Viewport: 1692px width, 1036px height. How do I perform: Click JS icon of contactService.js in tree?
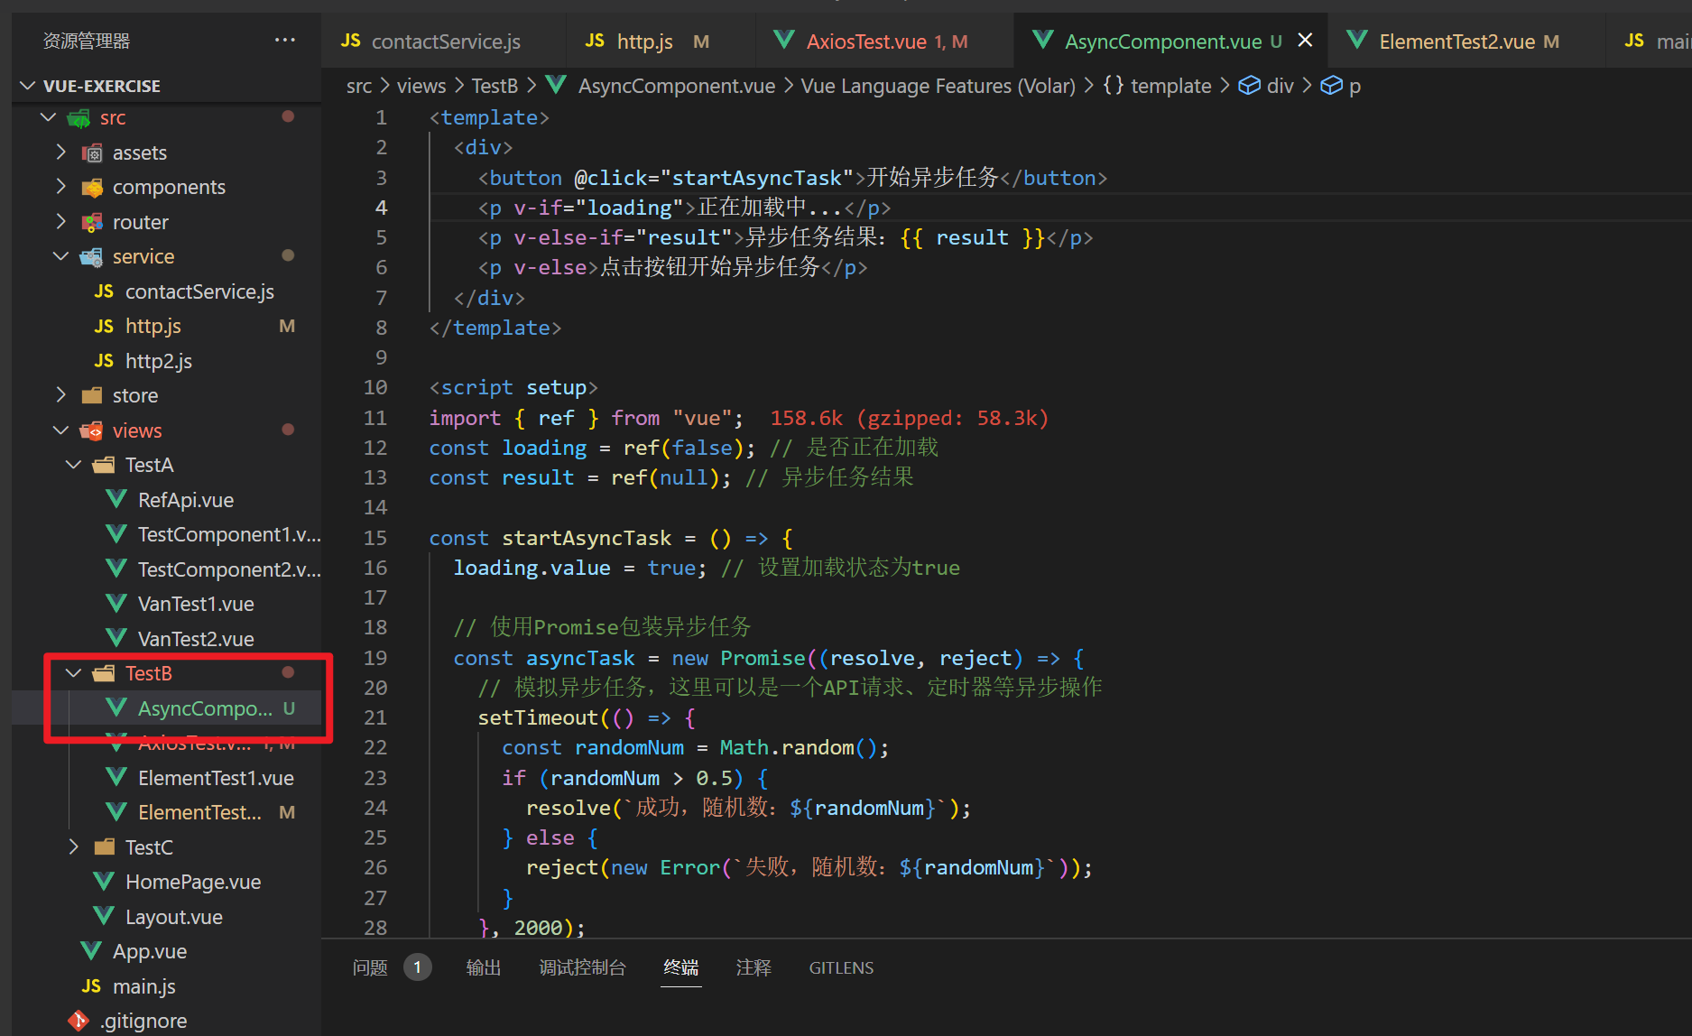click(x=104, y=291)
